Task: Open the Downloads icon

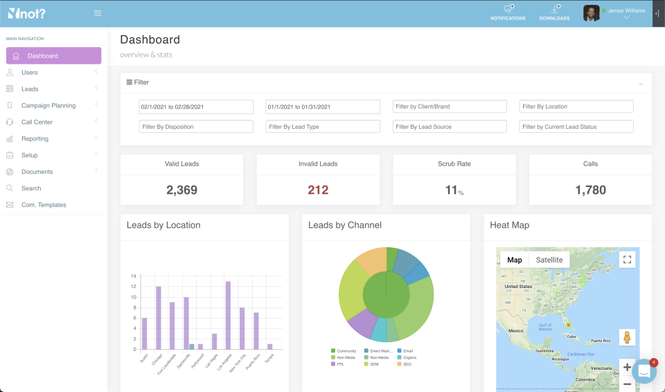Action: click(555, 10)
